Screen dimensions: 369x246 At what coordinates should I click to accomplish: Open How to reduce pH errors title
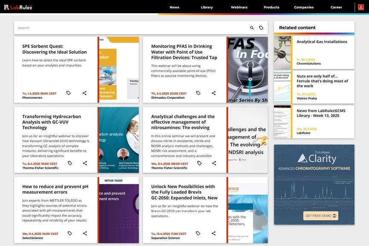tap(55, 189)
